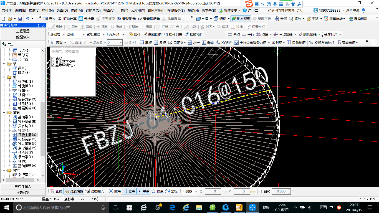Open 报表预览 report preview
This screenshot has height=213, width=379.
coord(23,192)
